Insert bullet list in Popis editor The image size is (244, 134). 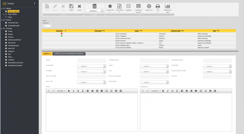[107, 91]
